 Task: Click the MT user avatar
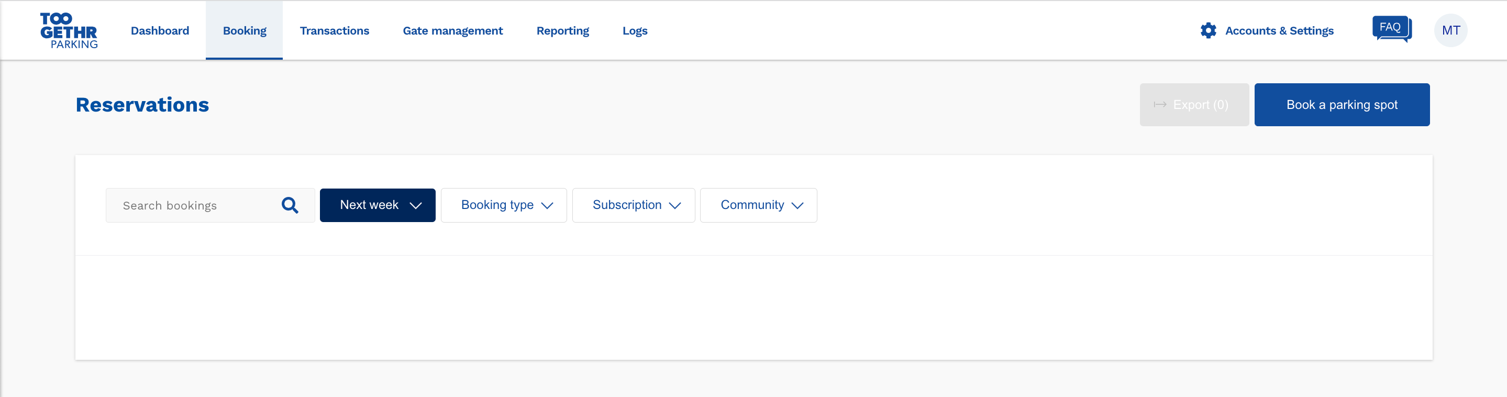(x=1450, y=30)
